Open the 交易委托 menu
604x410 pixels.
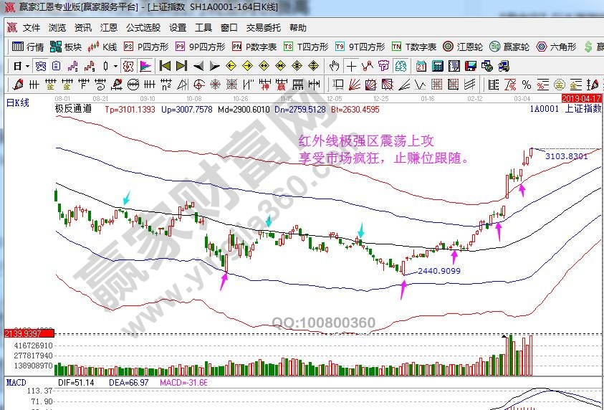click(x=263, y=28)
